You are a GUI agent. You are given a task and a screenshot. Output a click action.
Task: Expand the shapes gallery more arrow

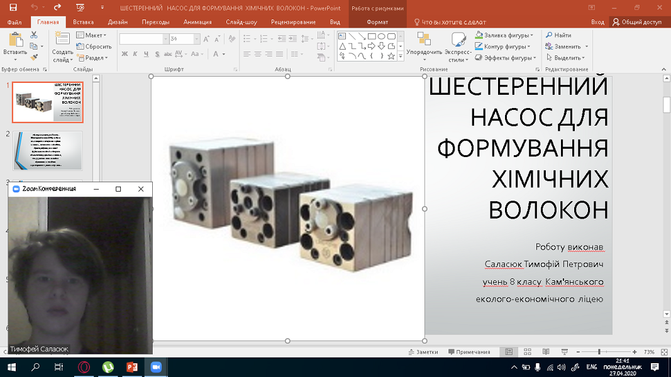tap(401, 56)
